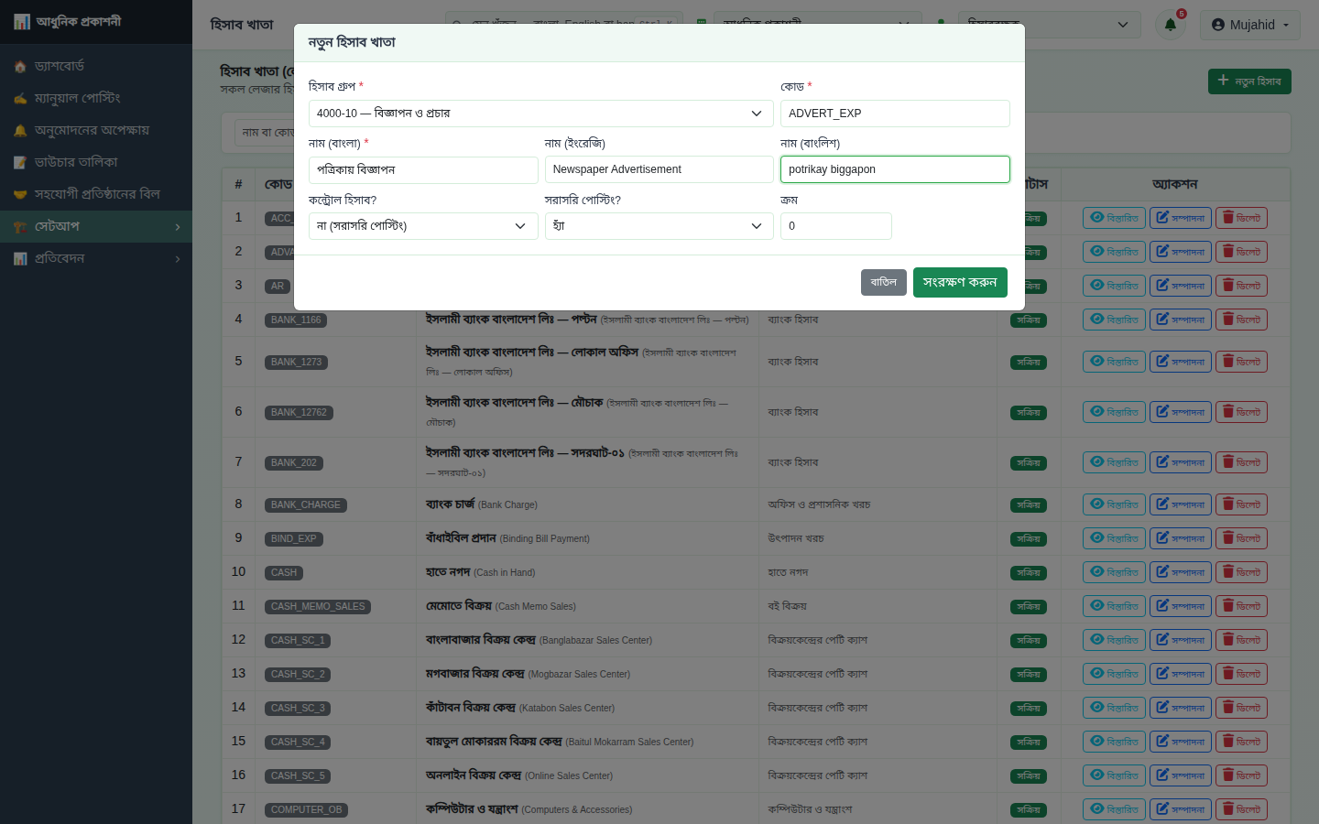Screen dimensions: 1319x824
Task: Open the Mujahid user menu
Action: [x=1250, y=25]
